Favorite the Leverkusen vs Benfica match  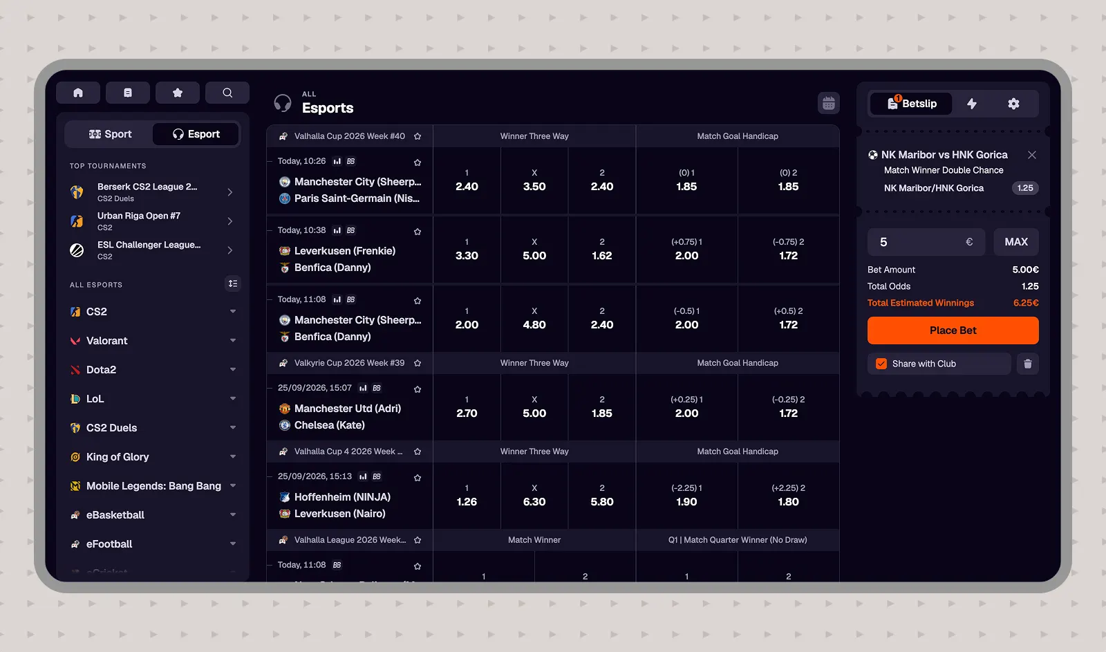[418, 232]
